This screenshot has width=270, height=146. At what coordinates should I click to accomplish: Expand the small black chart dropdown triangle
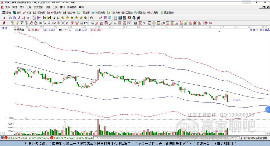(x=219, y=32)
